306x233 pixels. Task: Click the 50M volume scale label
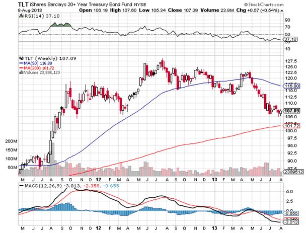(x=12, y=168)
